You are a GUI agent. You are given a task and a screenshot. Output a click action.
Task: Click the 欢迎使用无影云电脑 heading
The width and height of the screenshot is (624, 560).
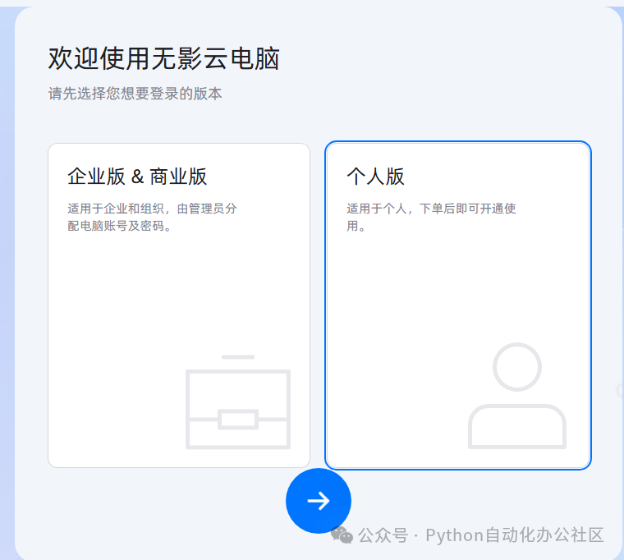tap(164, 58)
